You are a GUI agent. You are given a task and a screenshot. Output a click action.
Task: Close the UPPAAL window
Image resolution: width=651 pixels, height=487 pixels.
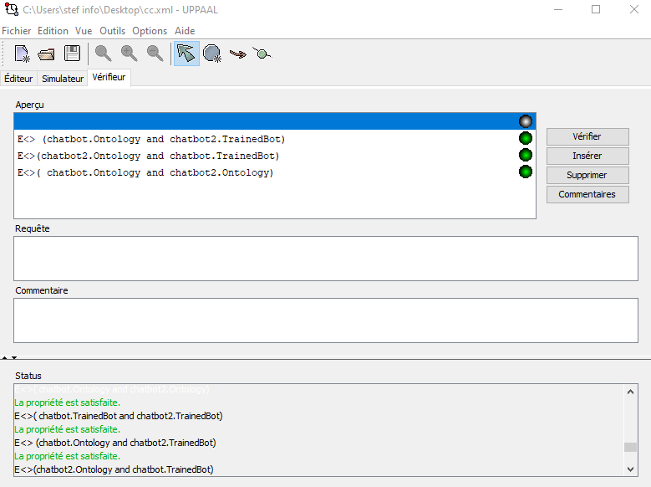633,9
